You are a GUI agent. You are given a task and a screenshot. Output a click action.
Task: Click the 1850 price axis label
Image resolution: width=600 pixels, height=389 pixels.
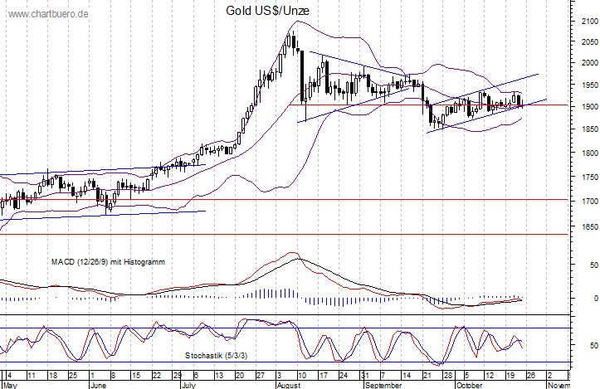pyautogui.click(x=590, y=129)
